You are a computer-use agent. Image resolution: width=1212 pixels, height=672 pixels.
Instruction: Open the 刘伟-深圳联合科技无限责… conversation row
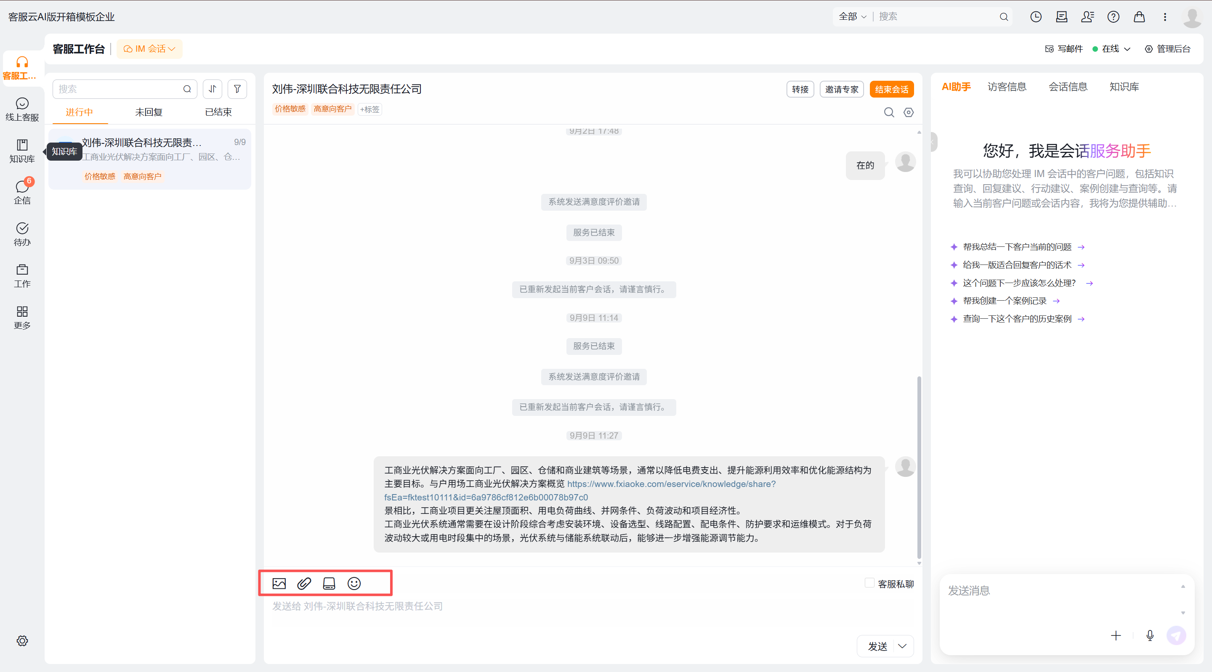point(150,159)
